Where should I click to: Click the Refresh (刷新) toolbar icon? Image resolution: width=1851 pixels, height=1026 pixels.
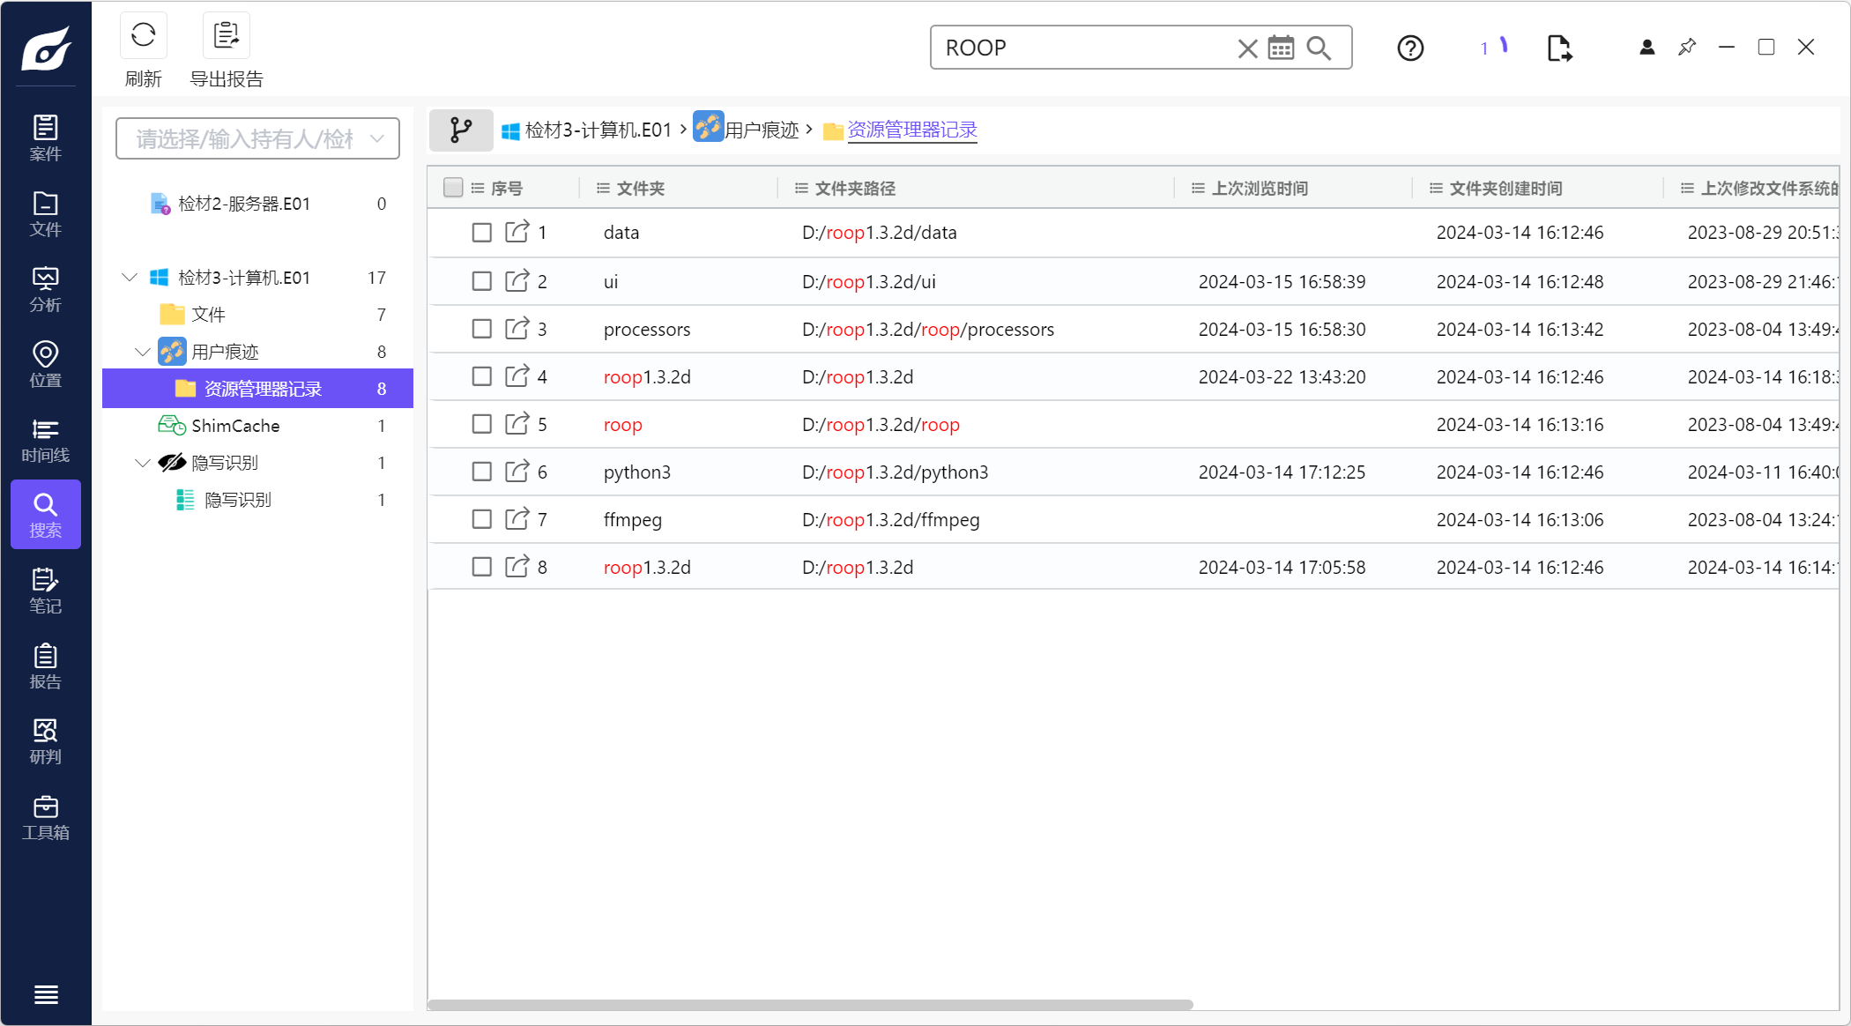tap(143, 36)
